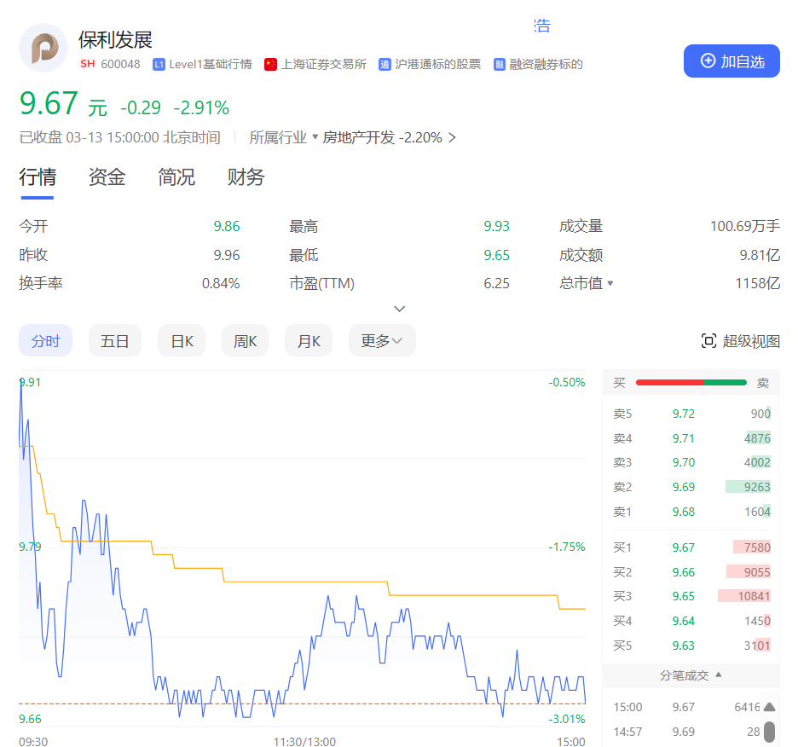Screen dimensions: 798x747
Task: Open the 总市值 metric dropdown
Action: click(x=587, y=283)
